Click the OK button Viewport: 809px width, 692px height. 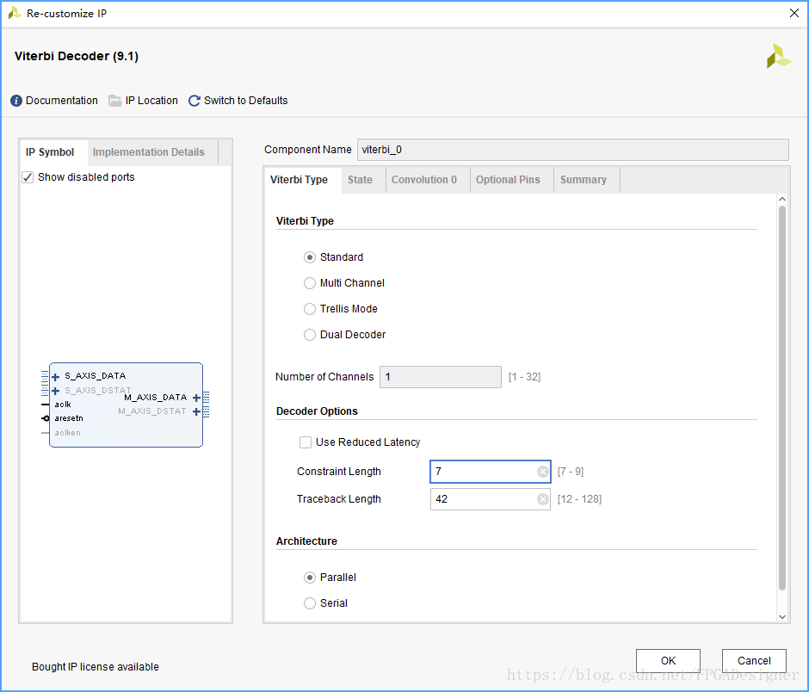[x=668, y=661]
